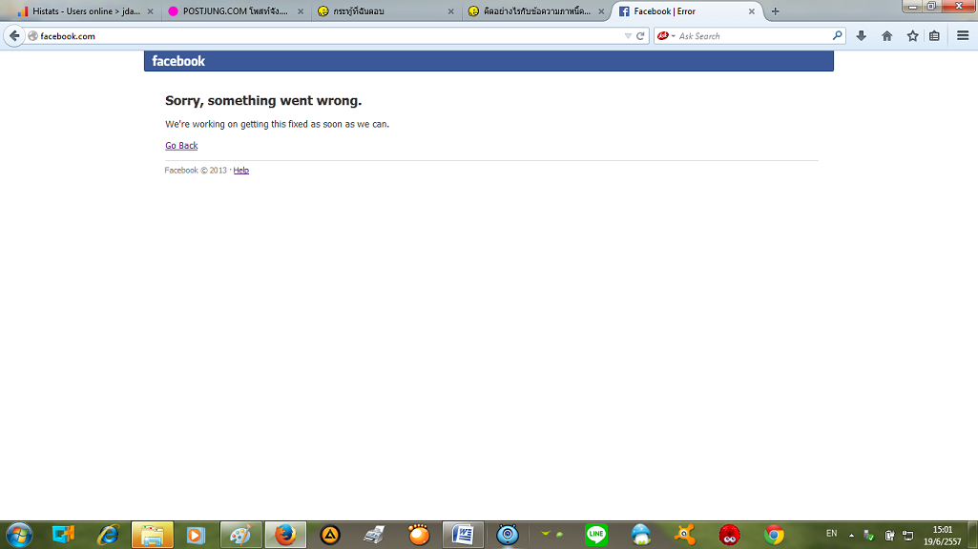Screen dimensions: 978x549
Task: Open the Downloads arrow icon
Action: [862, 36]
